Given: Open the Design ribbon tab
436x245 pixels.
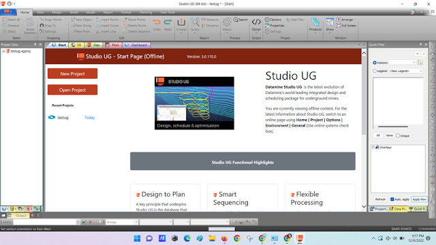Looking at the screenshot, I should click(x=57, y=12).
